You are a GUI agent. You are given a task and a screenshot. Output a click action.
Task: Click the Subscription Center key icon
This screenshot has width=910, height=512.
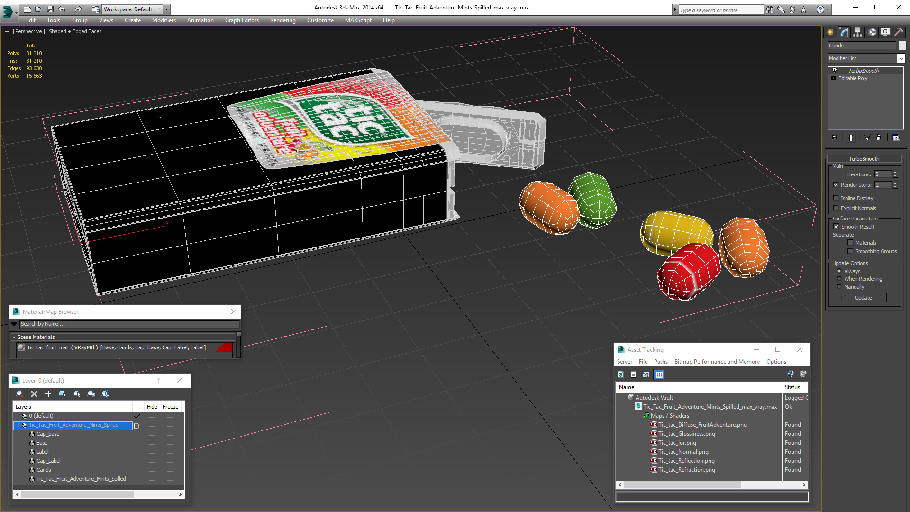click(x=781, y=9)
